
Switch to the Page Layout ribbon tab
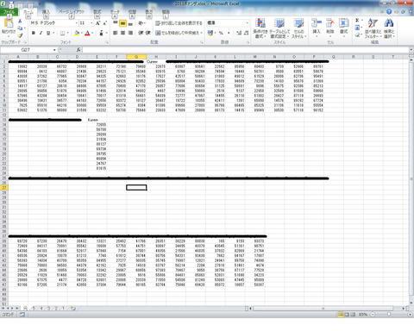[72, 12]
